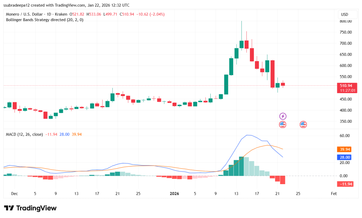This screenshot has width=362, height=218.
Task: Click the TradingView logo in bottom-left corner
Action: point(30,208)
